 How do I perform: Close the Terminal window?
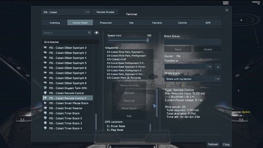pos(227,10)
